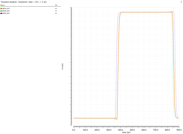This screenshot has height=134, width=183.
Task: Toggle eye icon for purple MISS_OUT trace
Action: [56, 13]
